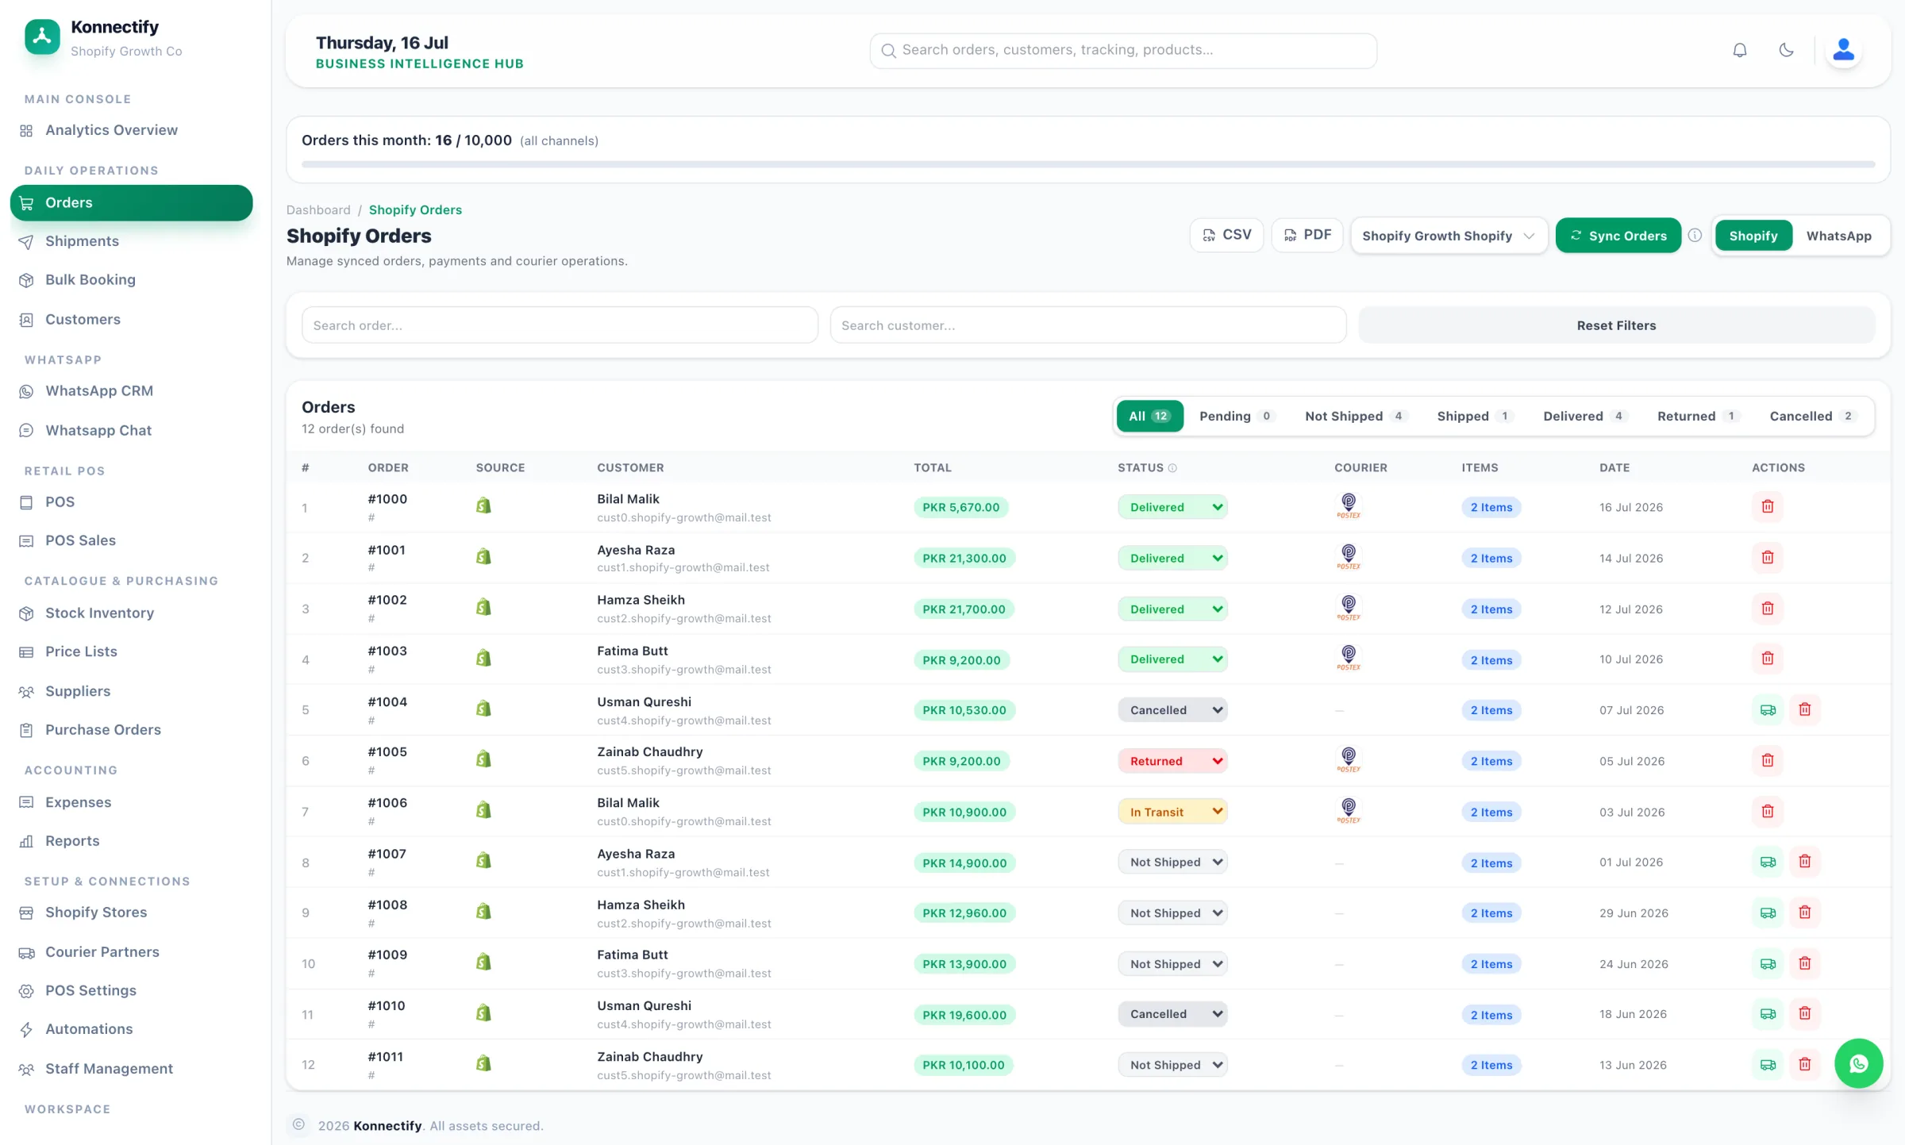Screen dimensions: 1905x1145
Task: Open Cancelled status dropdown on order #1010
Action: point(1172,1014)
